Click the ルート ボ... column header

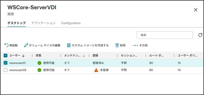coord(157,56)
